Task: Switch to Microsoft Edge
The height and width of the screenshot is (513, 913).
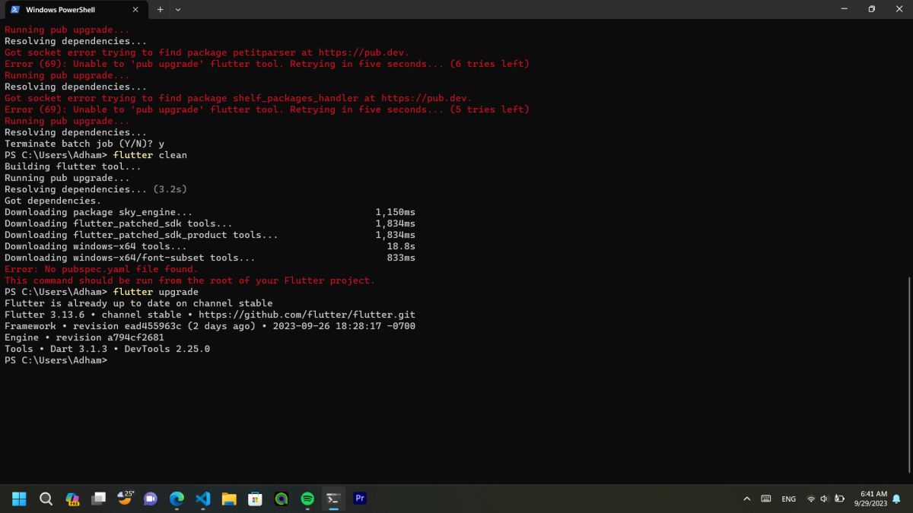Action: (177, 499)
